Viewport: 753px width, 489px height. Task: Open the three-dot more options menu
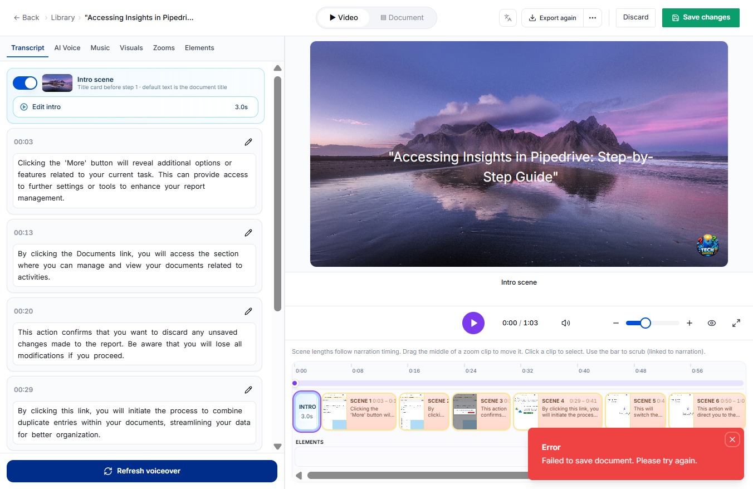point(593,18)
